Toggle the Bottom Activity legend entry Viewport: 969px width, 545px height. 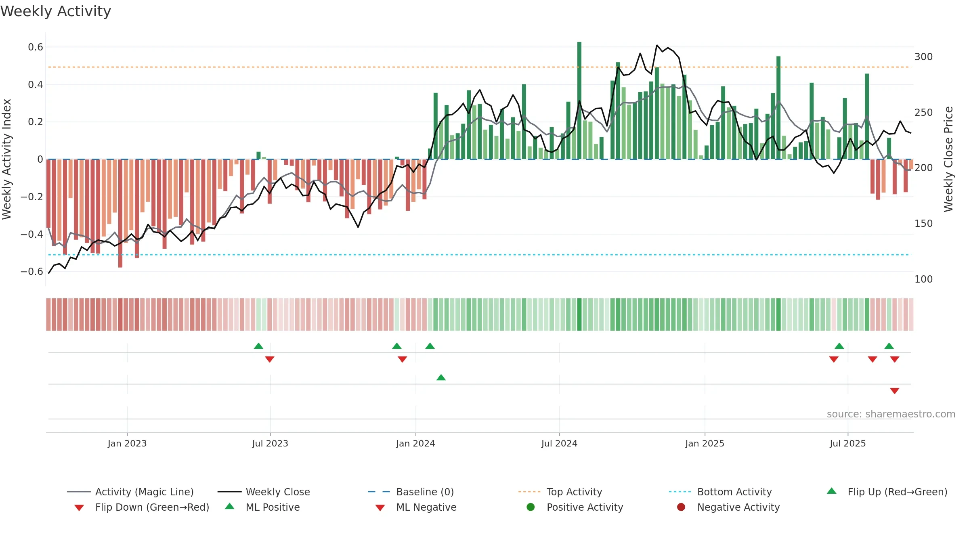(720, 492)
